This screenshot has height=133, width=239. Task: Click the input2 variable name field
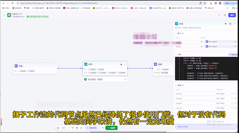tap(188, 47)
